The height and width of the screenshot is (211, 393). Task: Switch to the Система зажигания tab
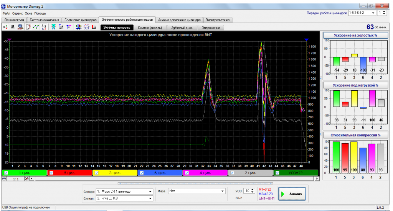45,20
